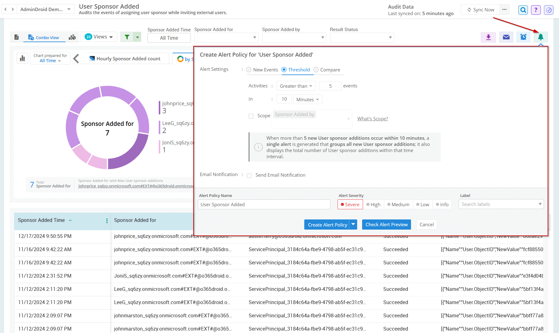Switch to chart-only view icon
The image size is (559, 333).
click(x=72, y=37)
